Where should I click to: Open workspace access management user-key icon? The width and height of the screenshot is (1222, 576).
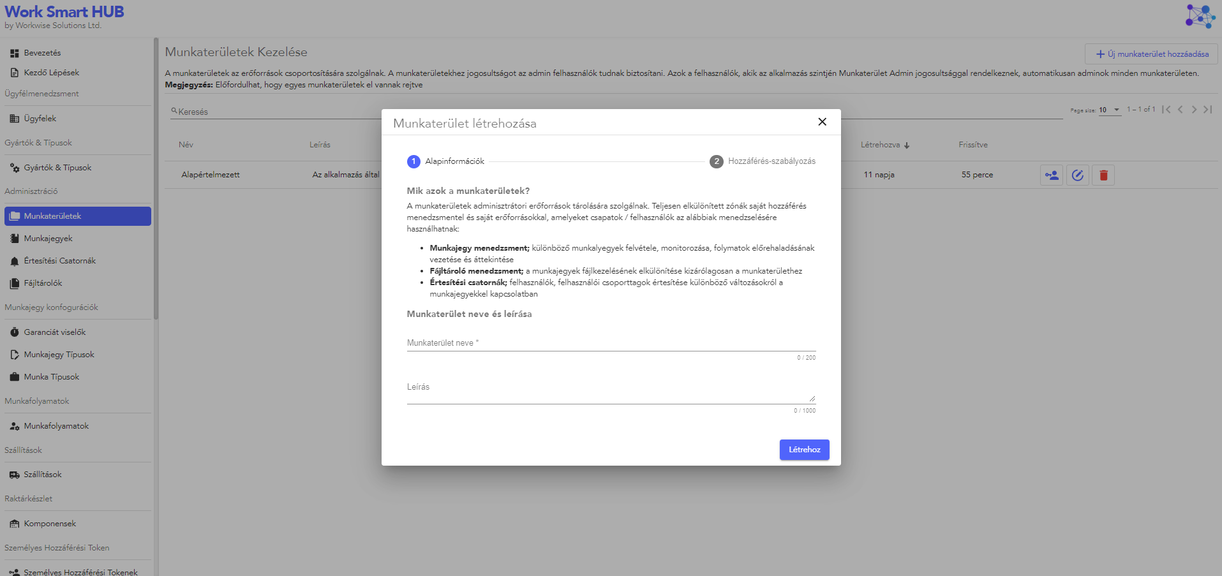(1052, 175)
